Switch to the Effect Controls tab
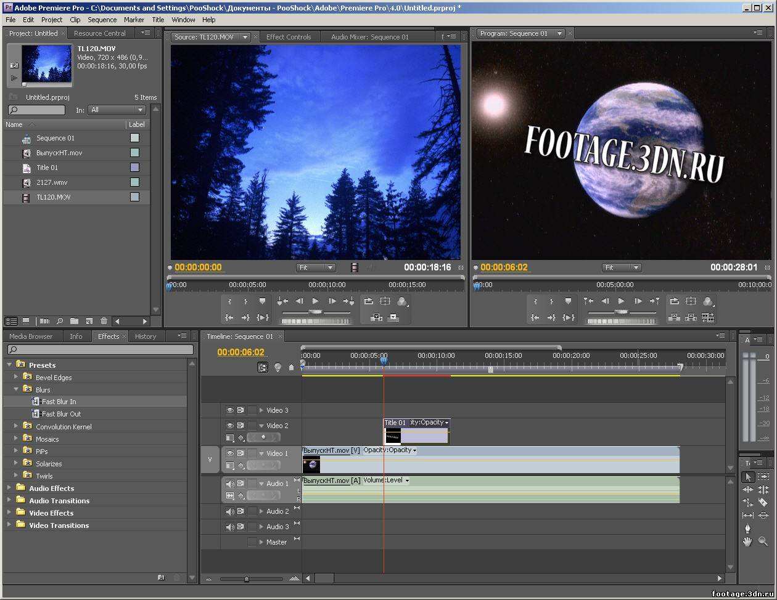This screenshot has height=600, width=777. [289, 37]
